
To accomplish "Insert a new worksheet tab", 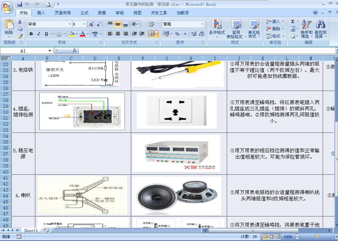I will (x=46, y=230).
